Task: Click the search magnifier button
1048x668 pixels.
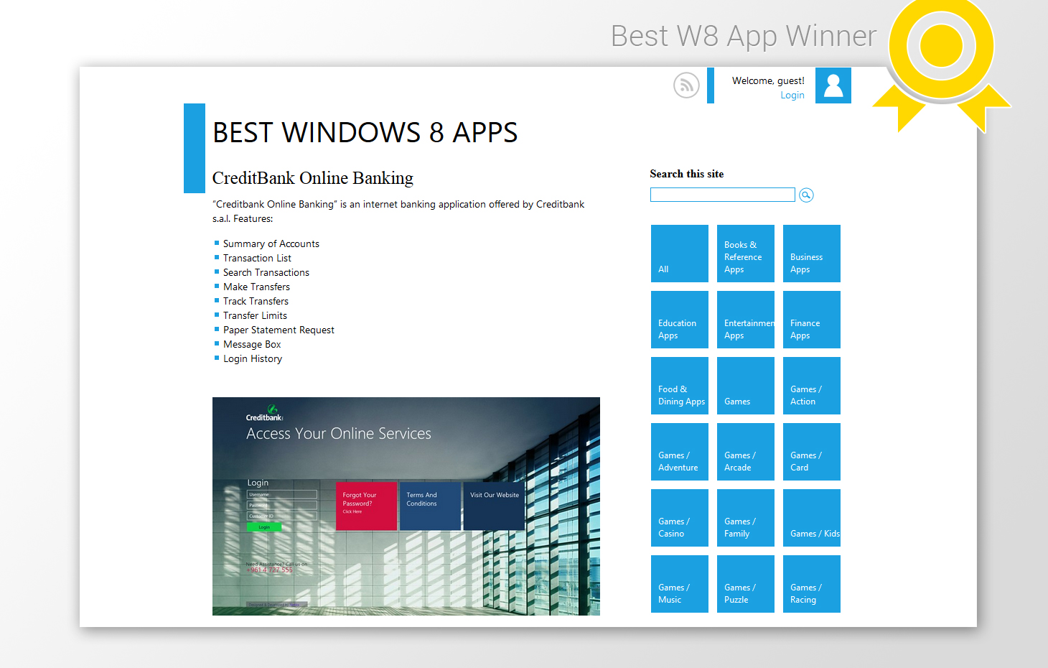Action: click(806, 195)
